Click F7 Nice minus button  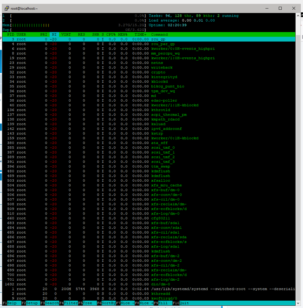tap(125, 303)
